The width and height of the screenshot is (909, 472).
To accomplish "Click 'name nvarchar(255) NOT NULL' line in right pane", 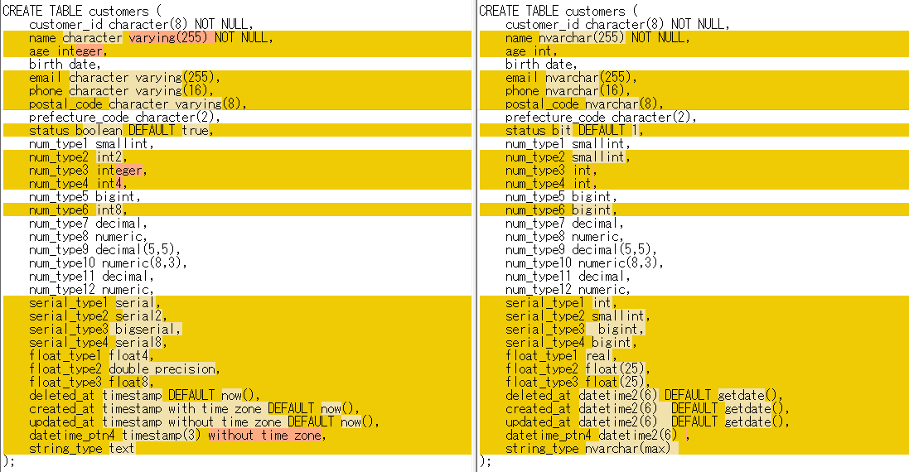I will point(597,37).
